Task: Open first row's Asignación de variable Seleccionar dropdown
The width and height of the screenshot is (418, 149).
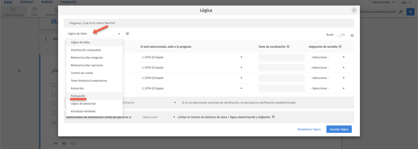Action: click(327, 57)
